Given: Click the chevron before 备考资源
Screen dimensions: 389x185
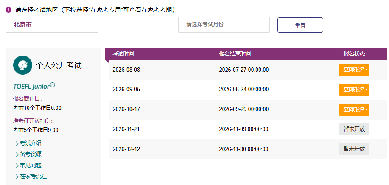Looking at the screenshot, I should [17, 154].
